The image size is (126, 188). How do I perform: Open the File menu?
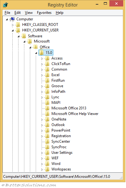7,13
